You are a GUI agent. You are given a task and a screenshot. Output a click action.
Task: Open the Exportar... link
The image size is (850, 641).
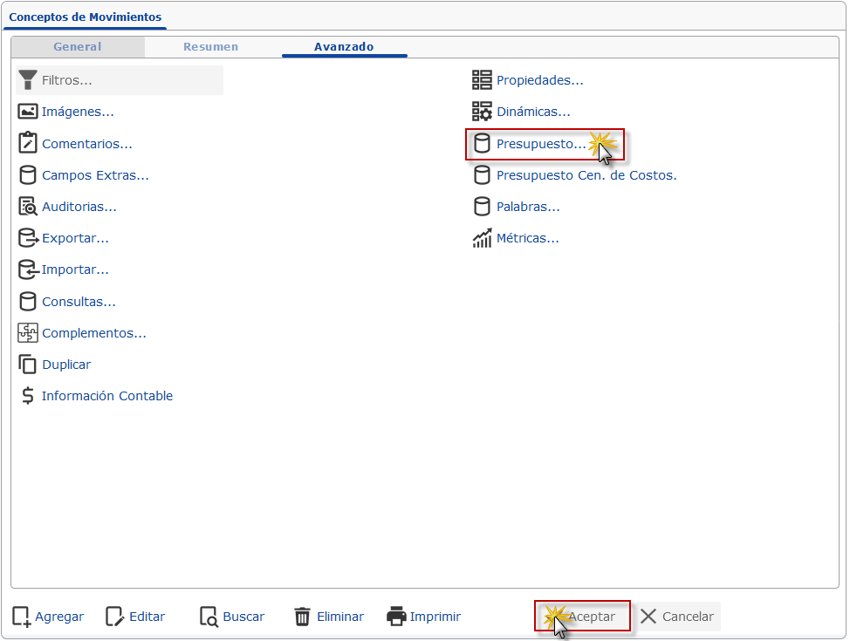[75, 238]
